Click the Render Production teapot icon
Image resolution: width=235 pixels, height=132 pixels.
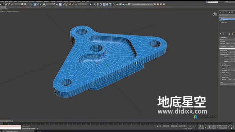123,4
